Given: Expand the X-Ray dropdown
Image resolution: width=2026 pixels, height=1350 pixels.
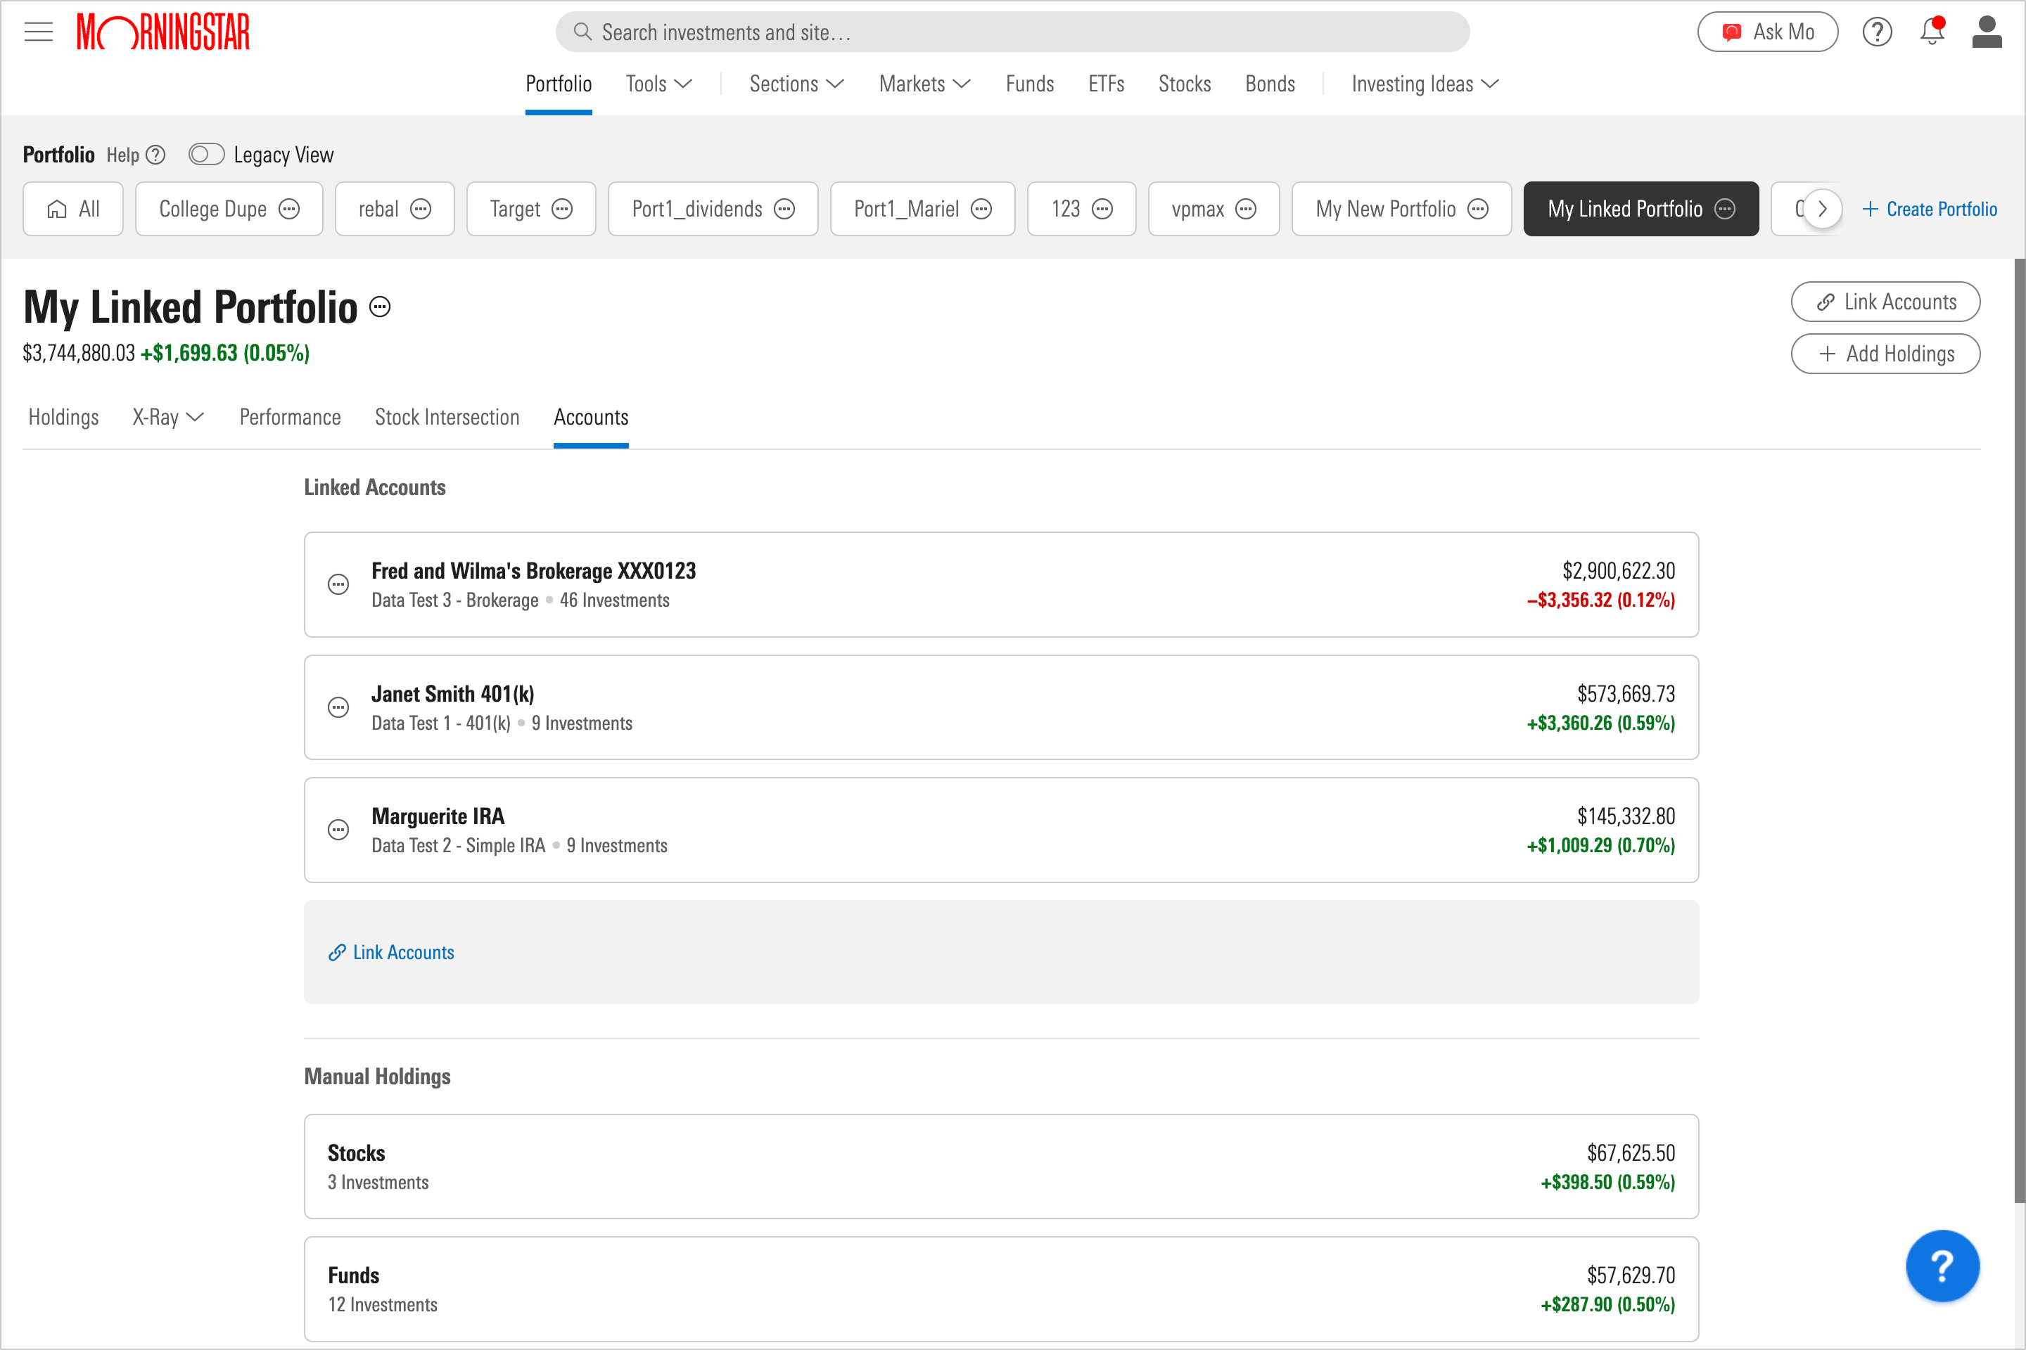Looking at the screenshot, I should click(167, 417).
